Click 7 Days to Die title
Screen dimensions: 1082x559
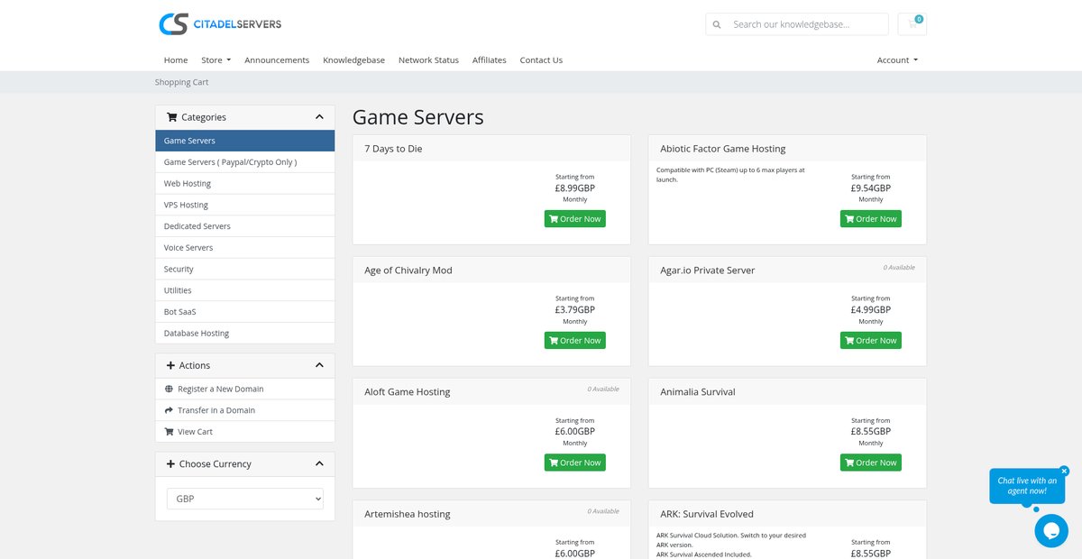[x=393, y=149]
